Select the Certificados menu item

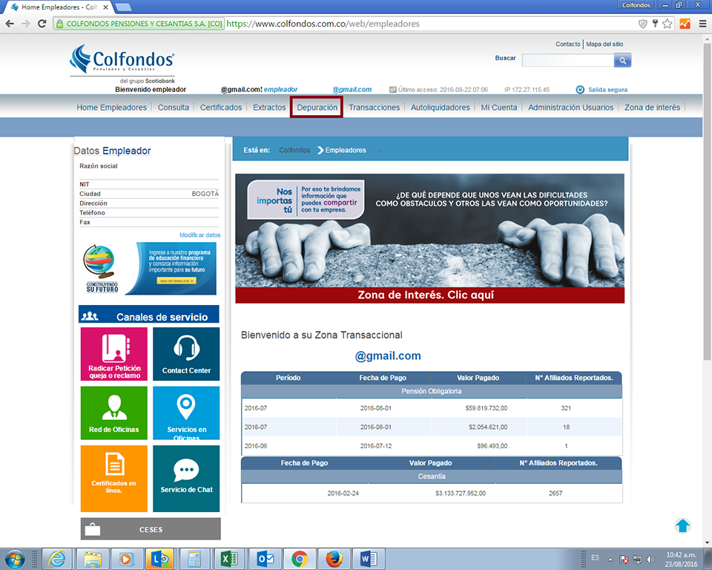(221, 108)
